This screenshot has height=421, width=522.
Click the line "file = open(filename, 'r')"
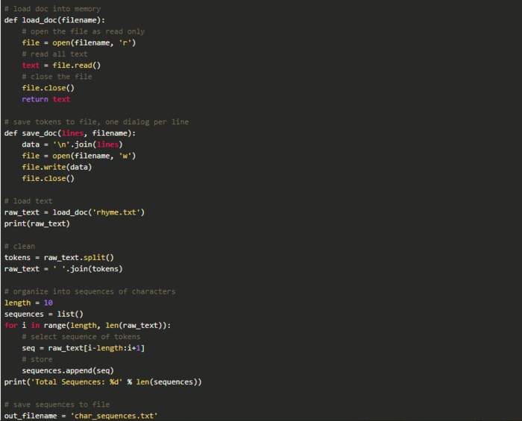79,43
